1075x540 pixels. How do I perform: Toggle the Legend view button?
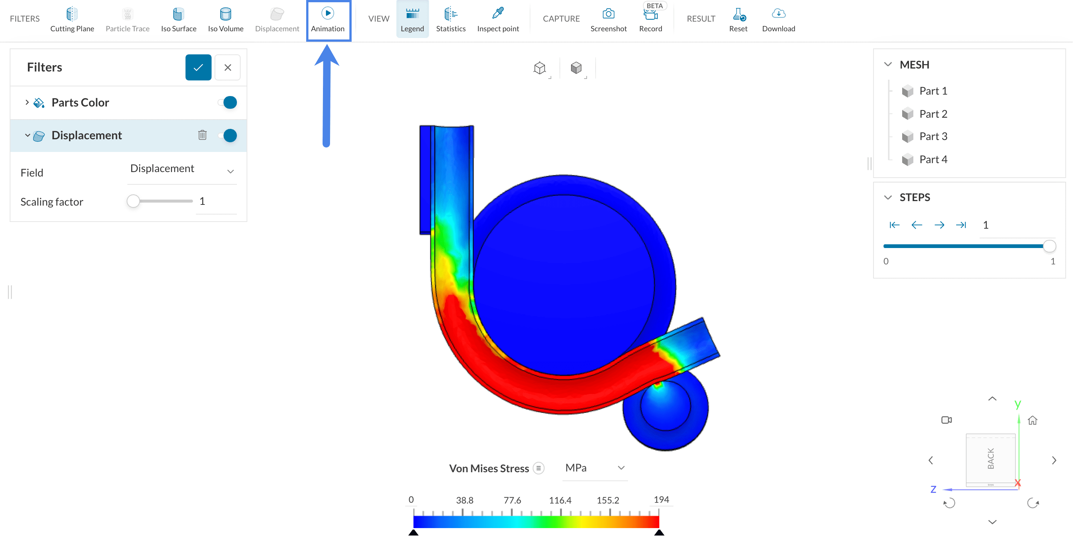[x=412, y=19]
